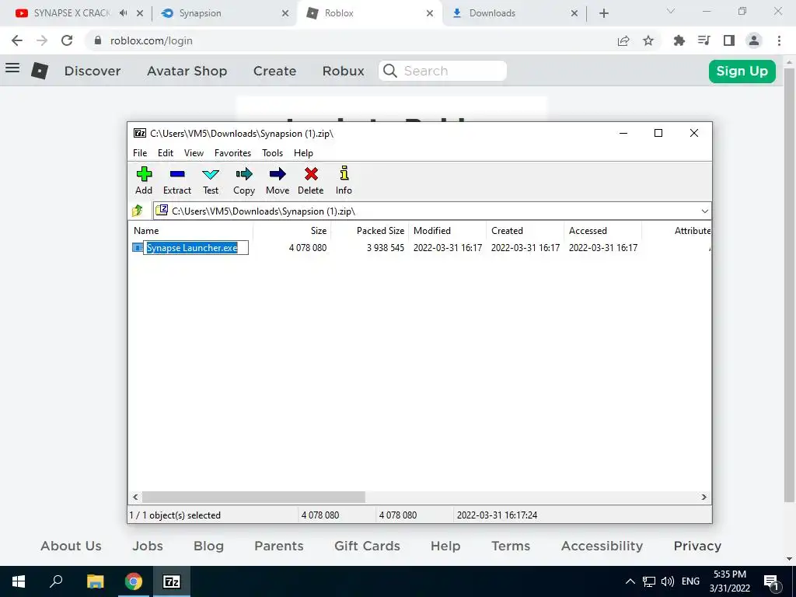
Task: Open the Favorites menu
Action: (232, 153)
